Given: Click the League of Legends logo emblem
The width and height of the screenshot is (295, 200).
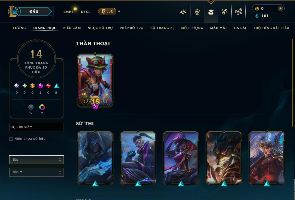Looking at the screenshot, I should click(13, 11).
